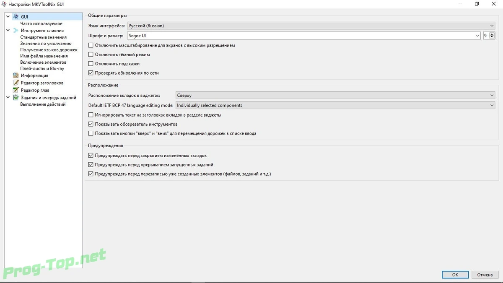Click the MKVToolNix icon in the title bar

pos(4,4)
